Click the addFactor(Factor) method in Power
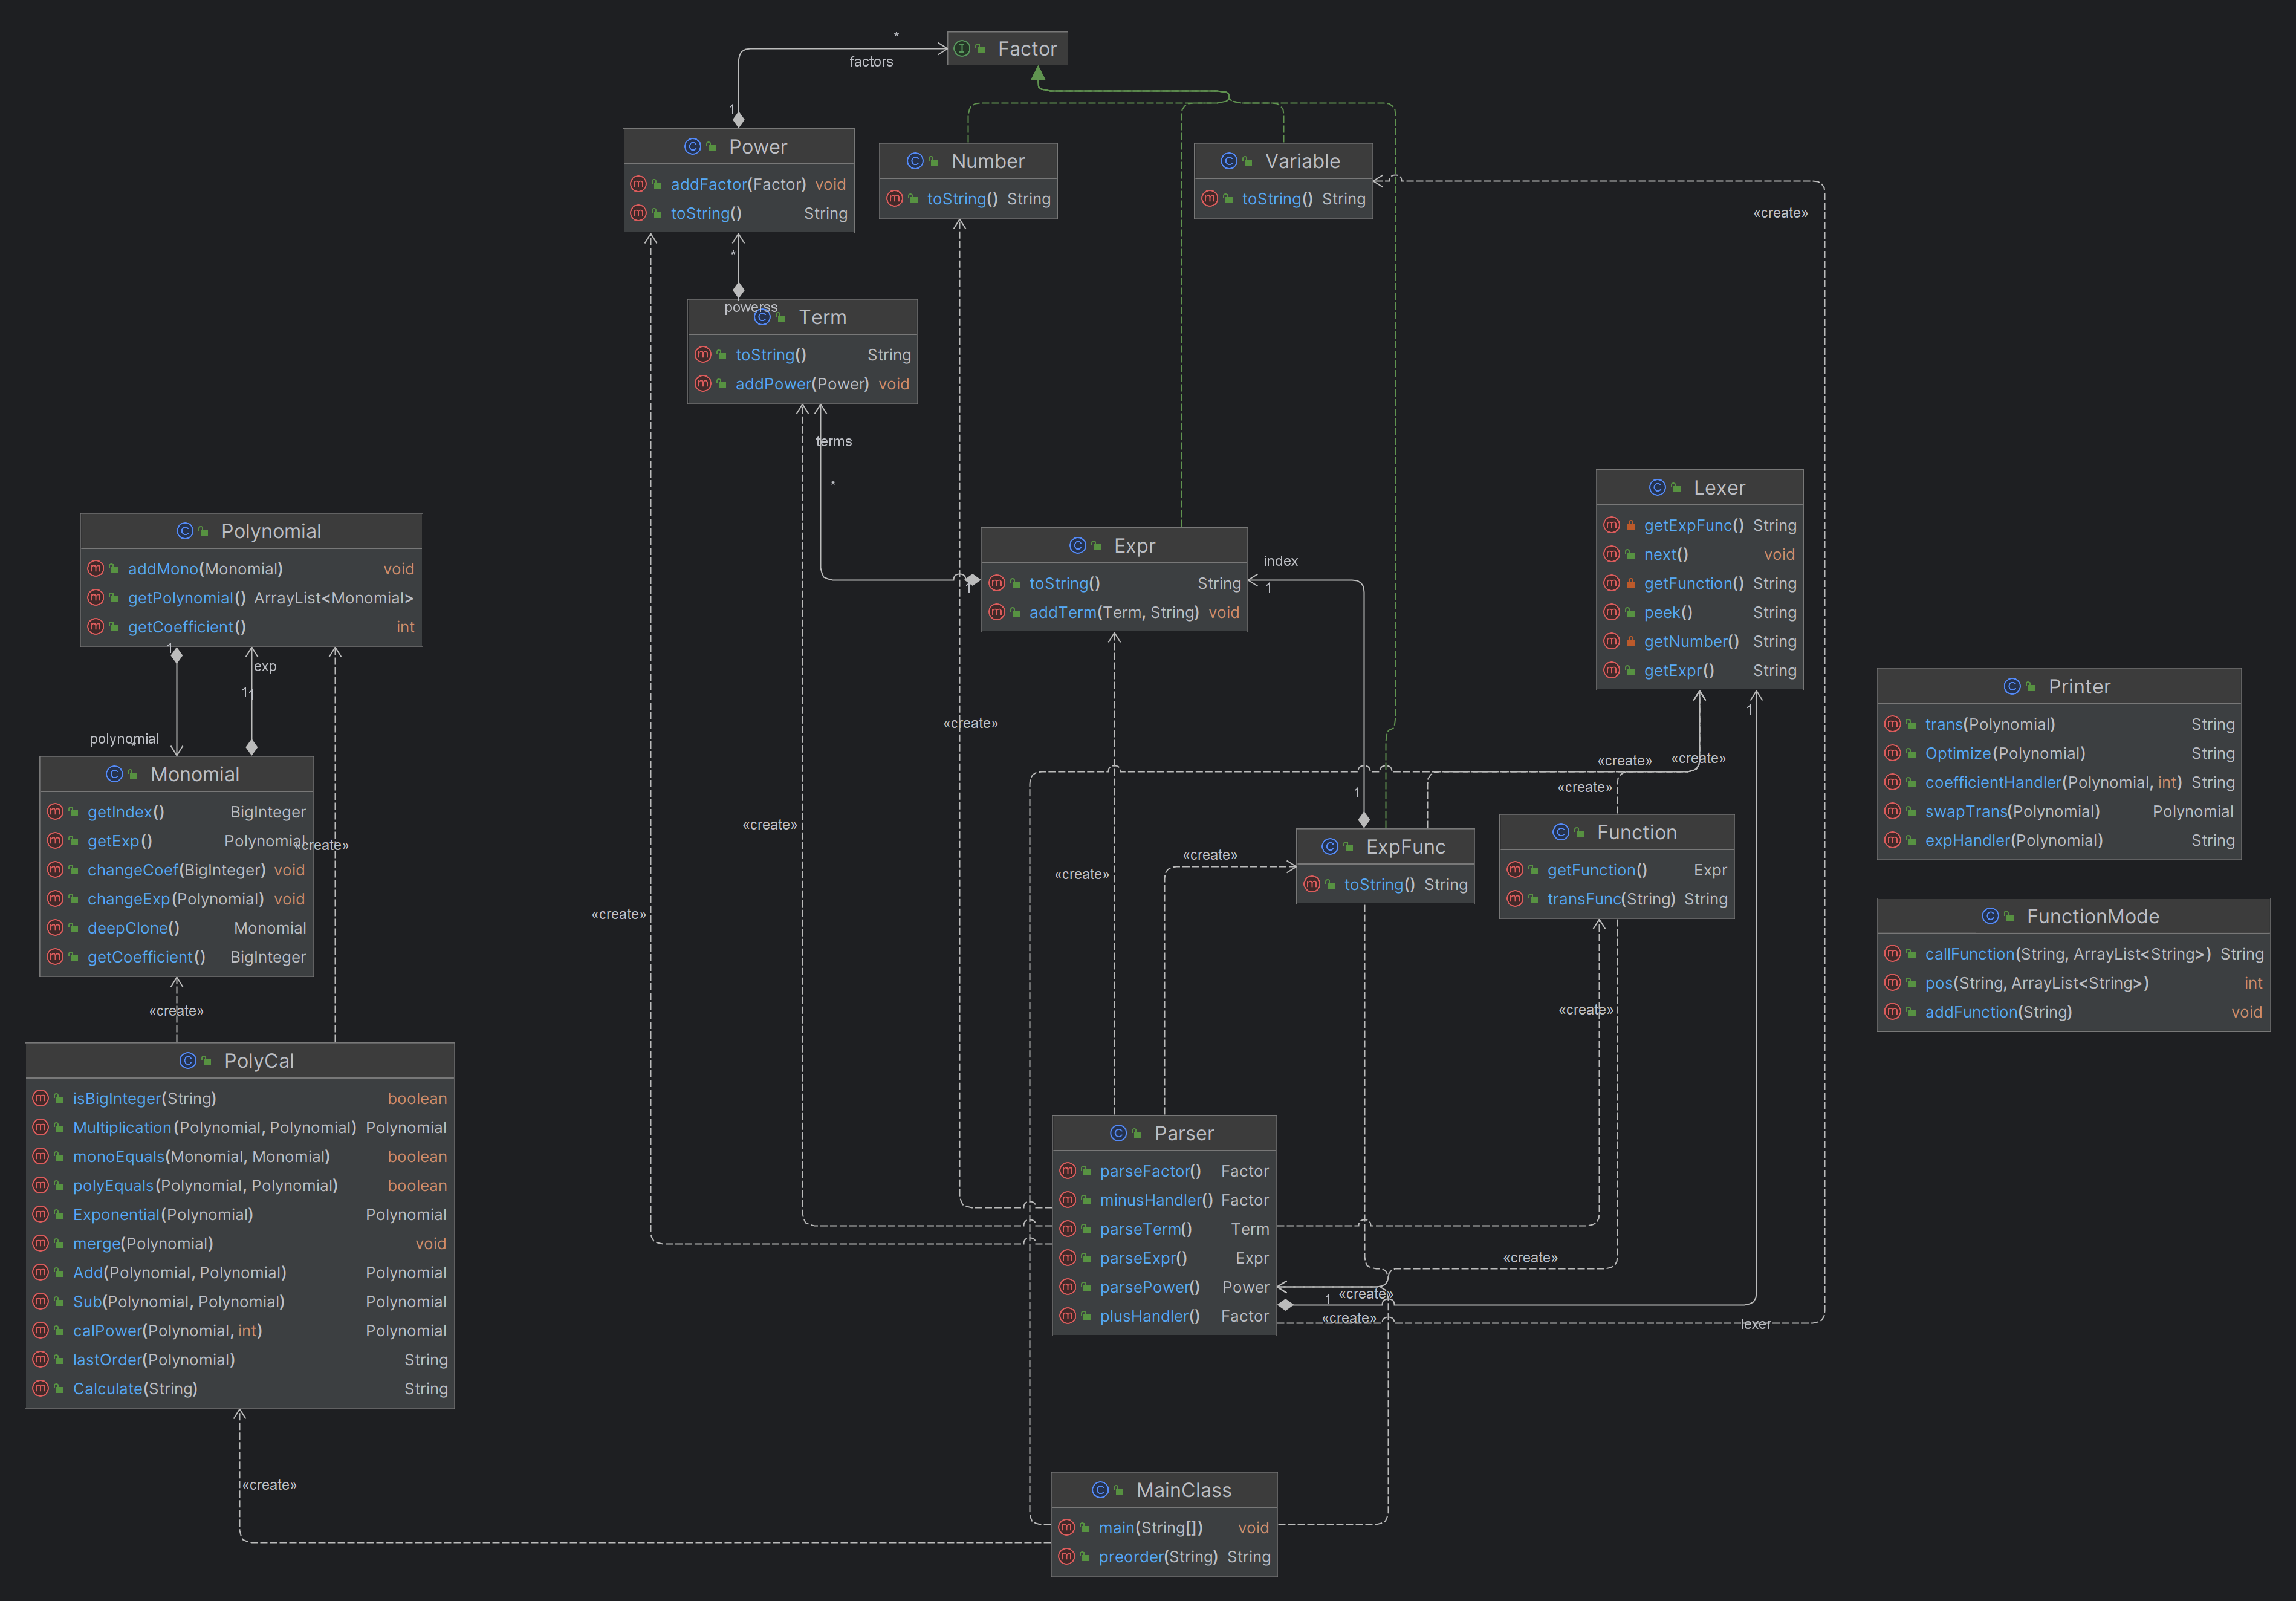This screenshot has width=2296, height=1601. point(738,184)
